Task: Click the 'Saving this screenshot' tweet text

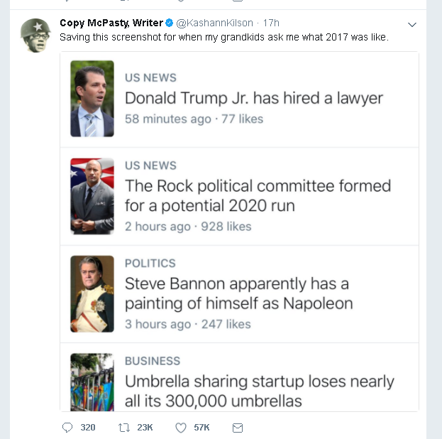Action: [223, 37]
